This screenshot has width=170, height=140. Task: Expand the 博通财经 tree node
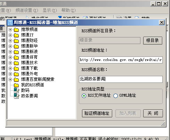pyautogui.click(x=10, y=41)
